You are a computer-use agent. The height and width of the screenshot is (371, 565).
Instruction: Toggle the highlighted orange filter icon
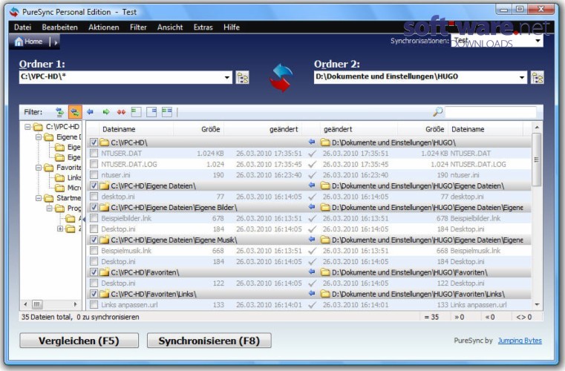75,112
